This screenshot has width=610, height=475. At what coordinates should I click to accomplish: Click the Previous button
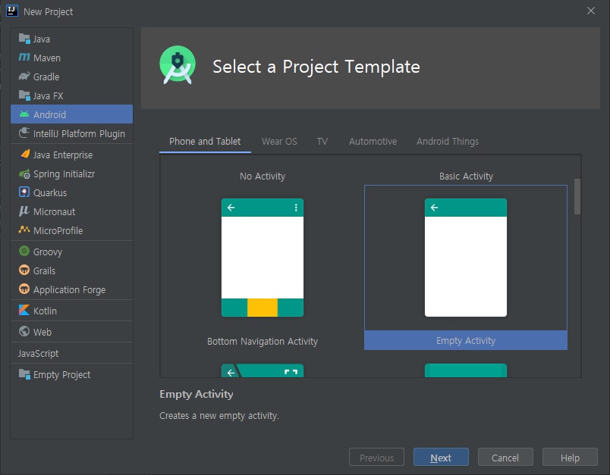pos(376,458)
